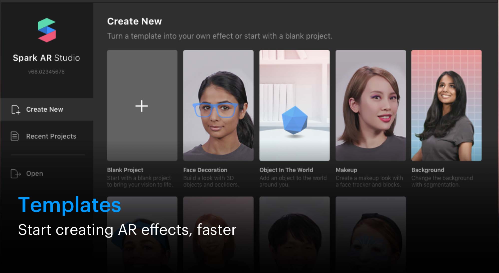499x273 pixels.
Task: Click the Spark AR Studio logo
Action: (47, 30)
